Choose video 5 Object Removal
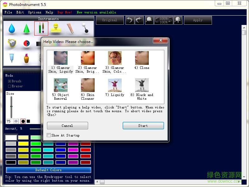This screenshot has width=249, height=187. pyautogui.click(x=60, y=89)
